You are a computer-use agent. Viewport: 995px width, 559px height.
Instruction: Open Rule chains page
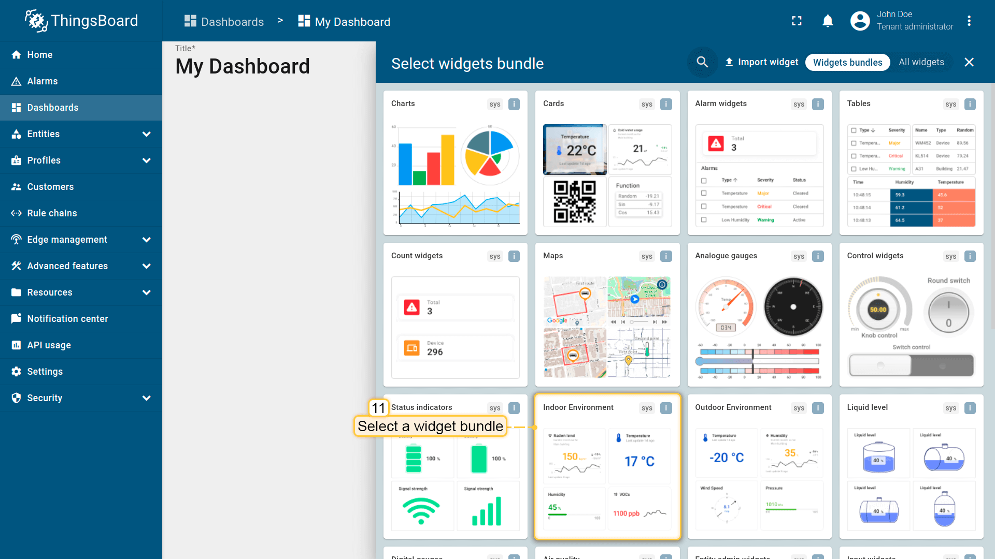[52, 213]
